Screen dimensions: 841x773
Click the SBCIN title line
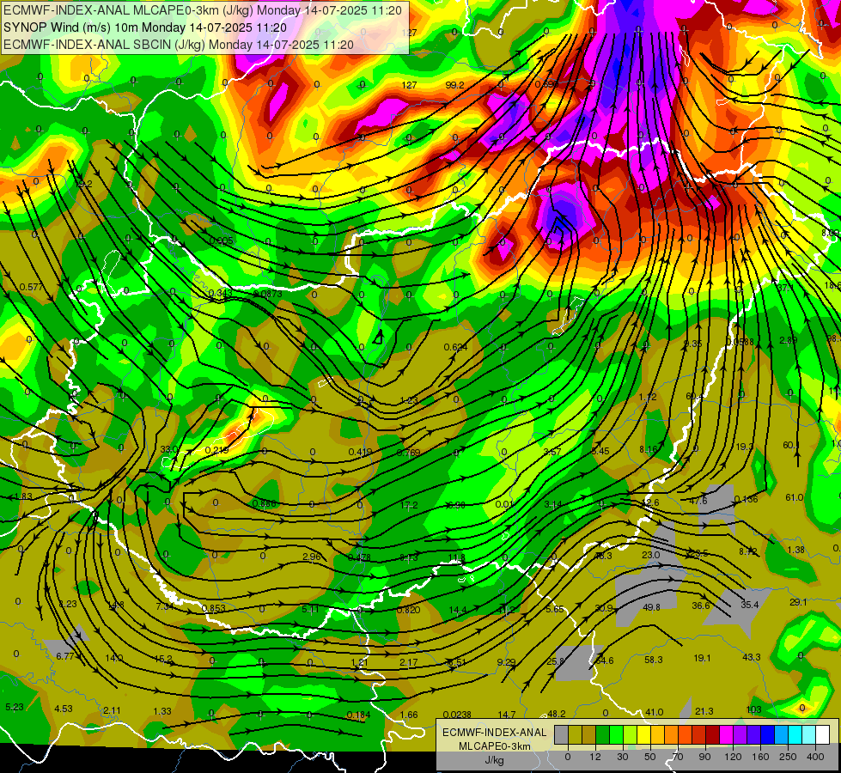(179, 45)
